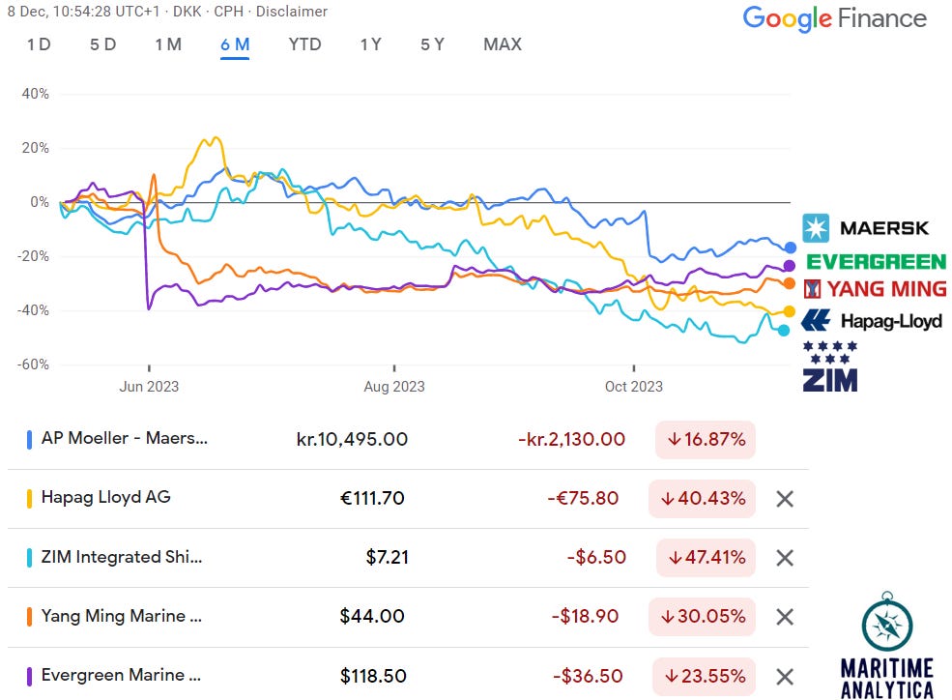This screenshot has height=700, width=952.
Task: Click the purple Evergreen line endpoint dot
Action: tap(789, 265)
